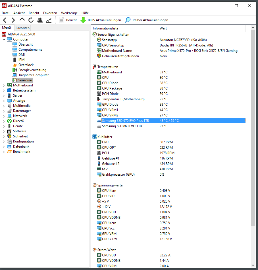Click the Netzwerk icon in the tree
The height and width of the screenshot is (270, 258).
[9, 116]
